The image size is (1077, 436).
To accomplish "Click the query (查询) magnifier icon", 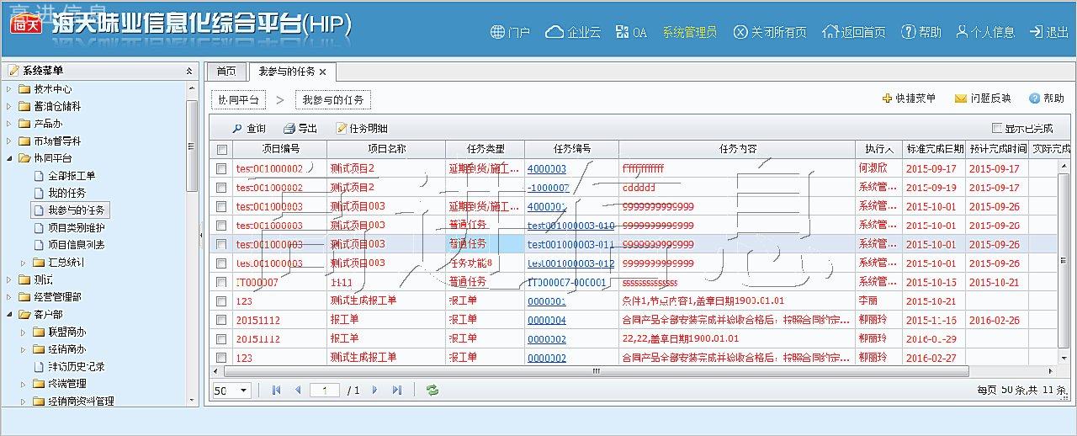I will [237, 129].
